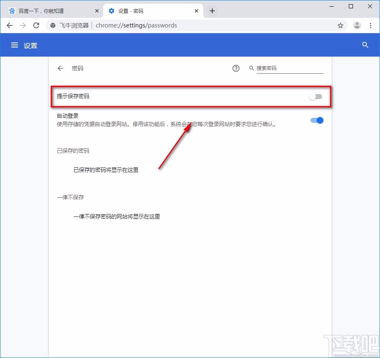Click the bookmark star icon in address bar
Screen dimensions: 380x358
(x=340, y=25)
